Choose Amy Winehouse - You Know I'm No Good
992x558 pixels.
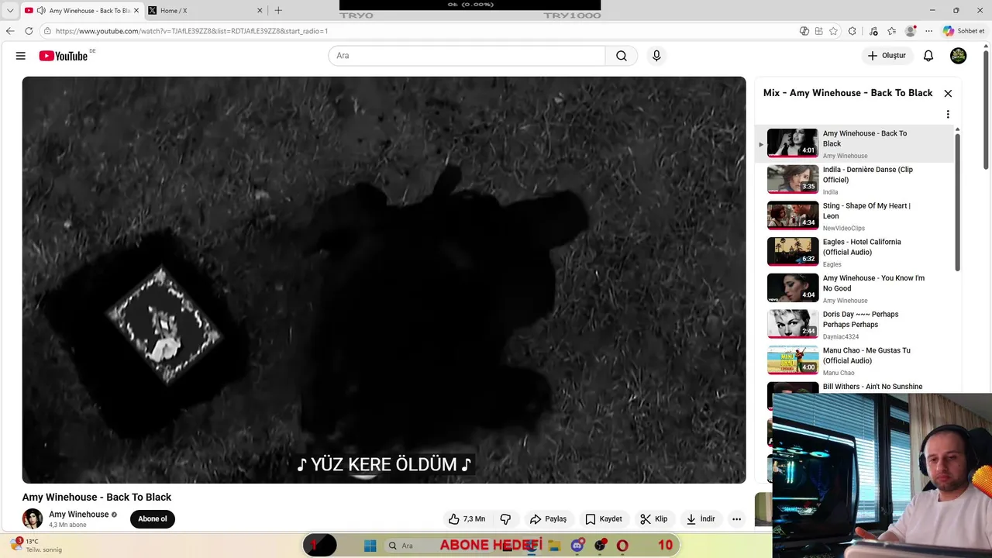click(856, 288)
